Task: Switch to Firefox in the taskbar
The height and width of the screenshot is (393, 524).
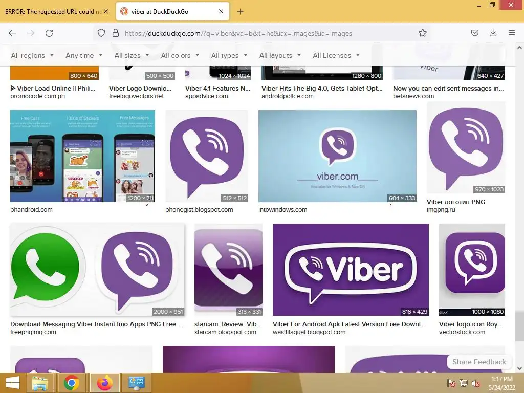Action: 104,383
